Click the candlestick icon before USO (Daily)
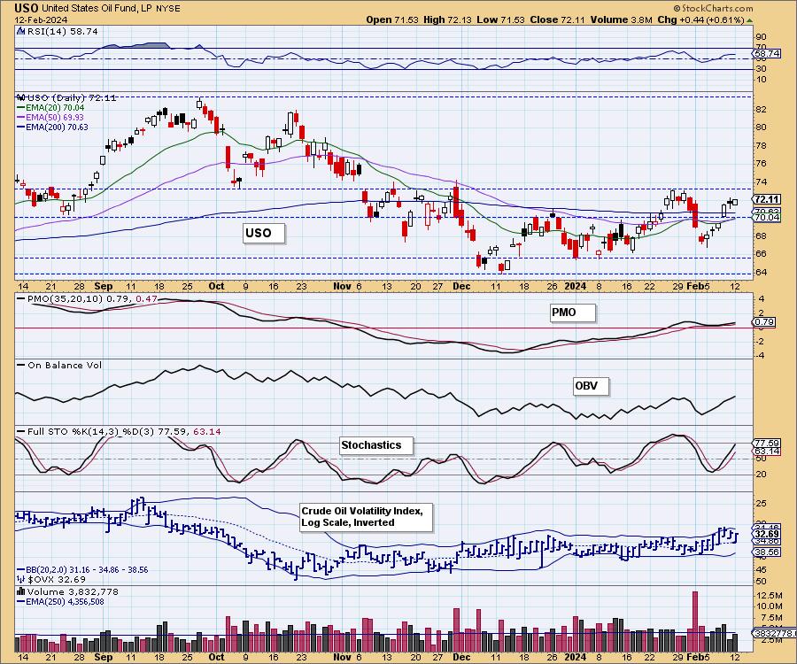The image size is (797, 664). 21,97
